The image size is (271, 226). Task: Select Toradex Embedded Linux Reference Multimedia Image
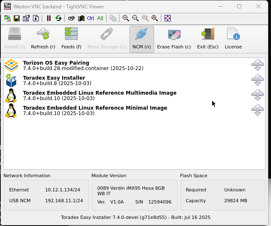(x=99, y=95)
